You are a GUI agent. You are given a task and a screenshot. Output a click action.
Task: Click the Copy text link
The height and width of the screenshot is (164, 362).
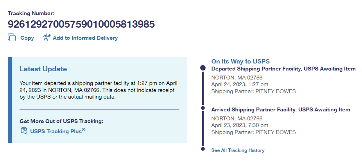[27, 38]
